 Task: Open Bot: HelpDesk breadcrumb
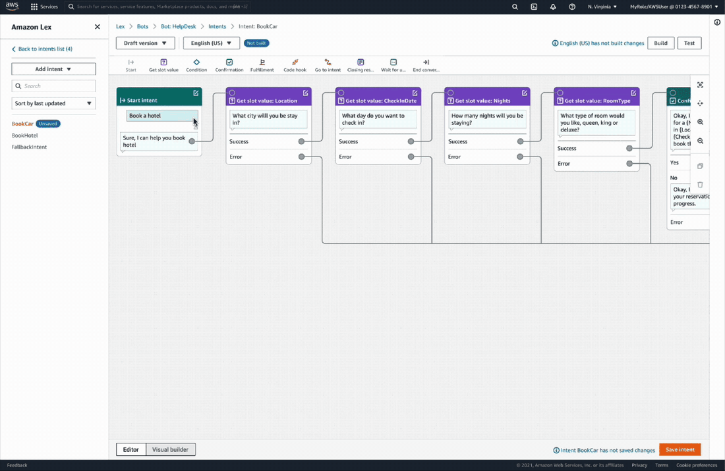(x=179, y=26)
